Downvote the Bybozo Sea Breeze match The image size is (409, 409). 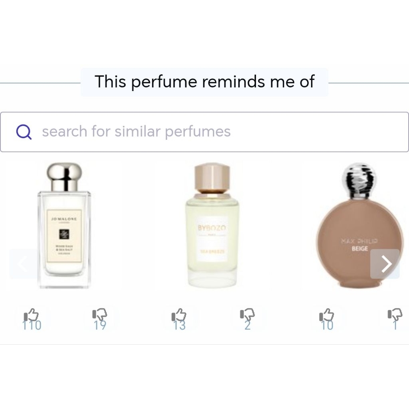(247, 315)
